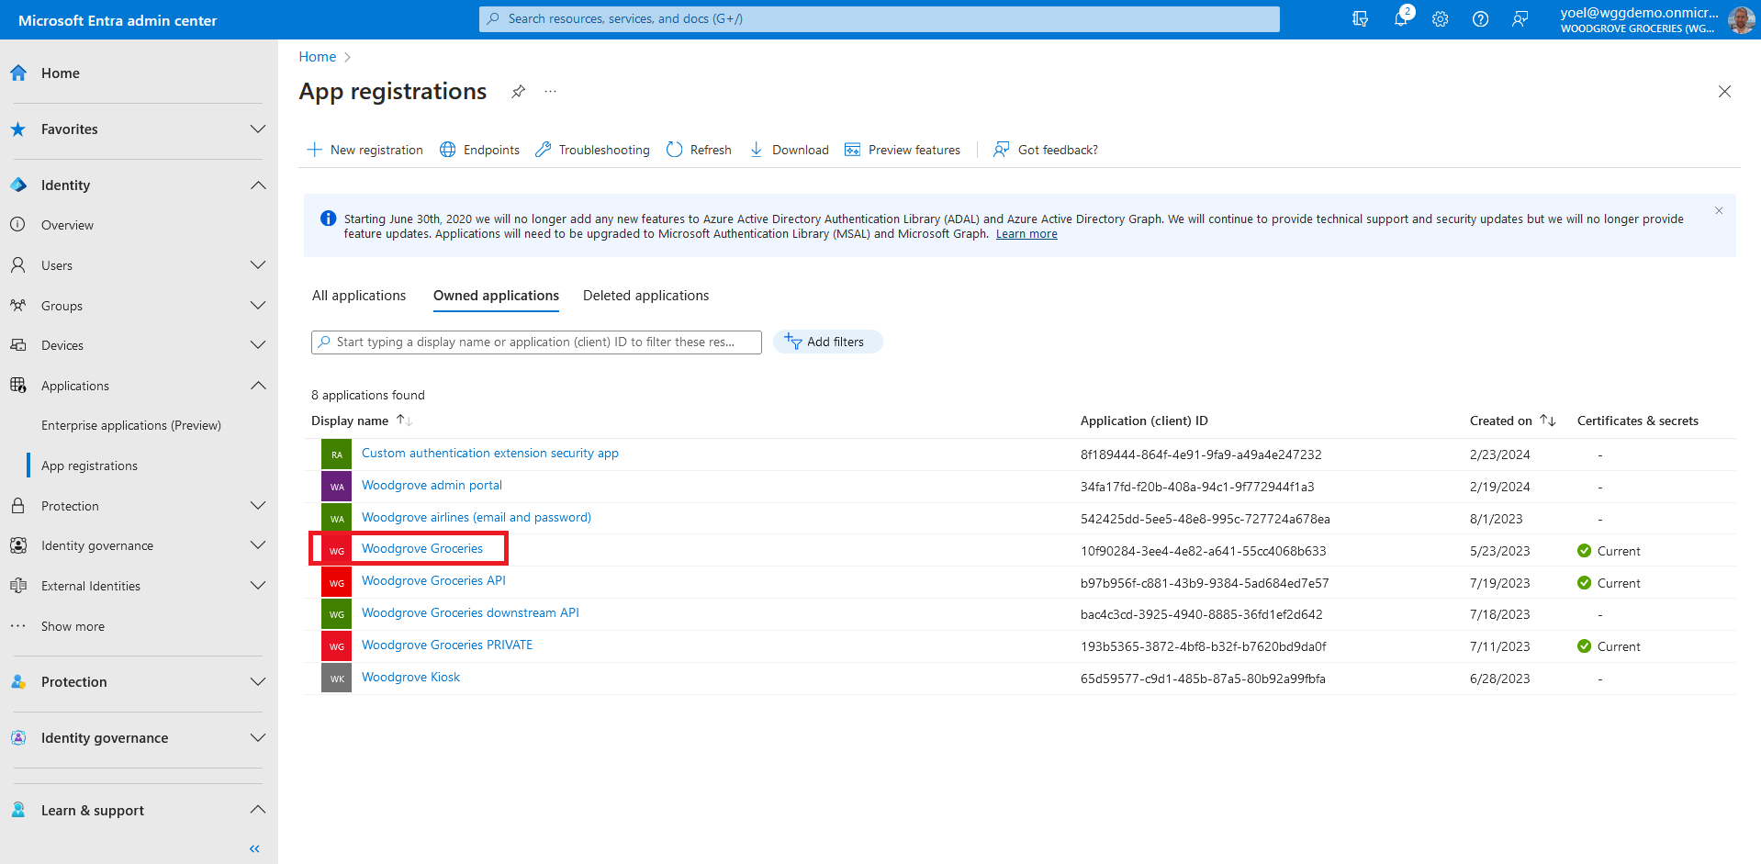This screenshot has height=864, width=1761.
Task: Pin the App registrations page
Action: click(x=519, y=92)
